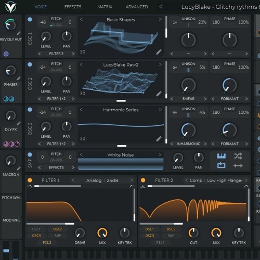Previous wavetable arrow beside LucyBlake Raw2
260x260 pixels.
tap(81, 64)
